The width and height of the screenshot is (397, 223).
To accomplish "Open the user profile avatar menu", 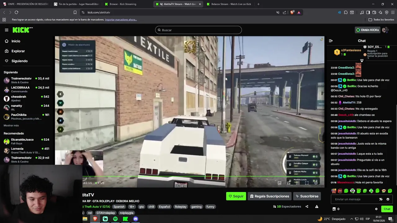I will [x=385, y=30].
